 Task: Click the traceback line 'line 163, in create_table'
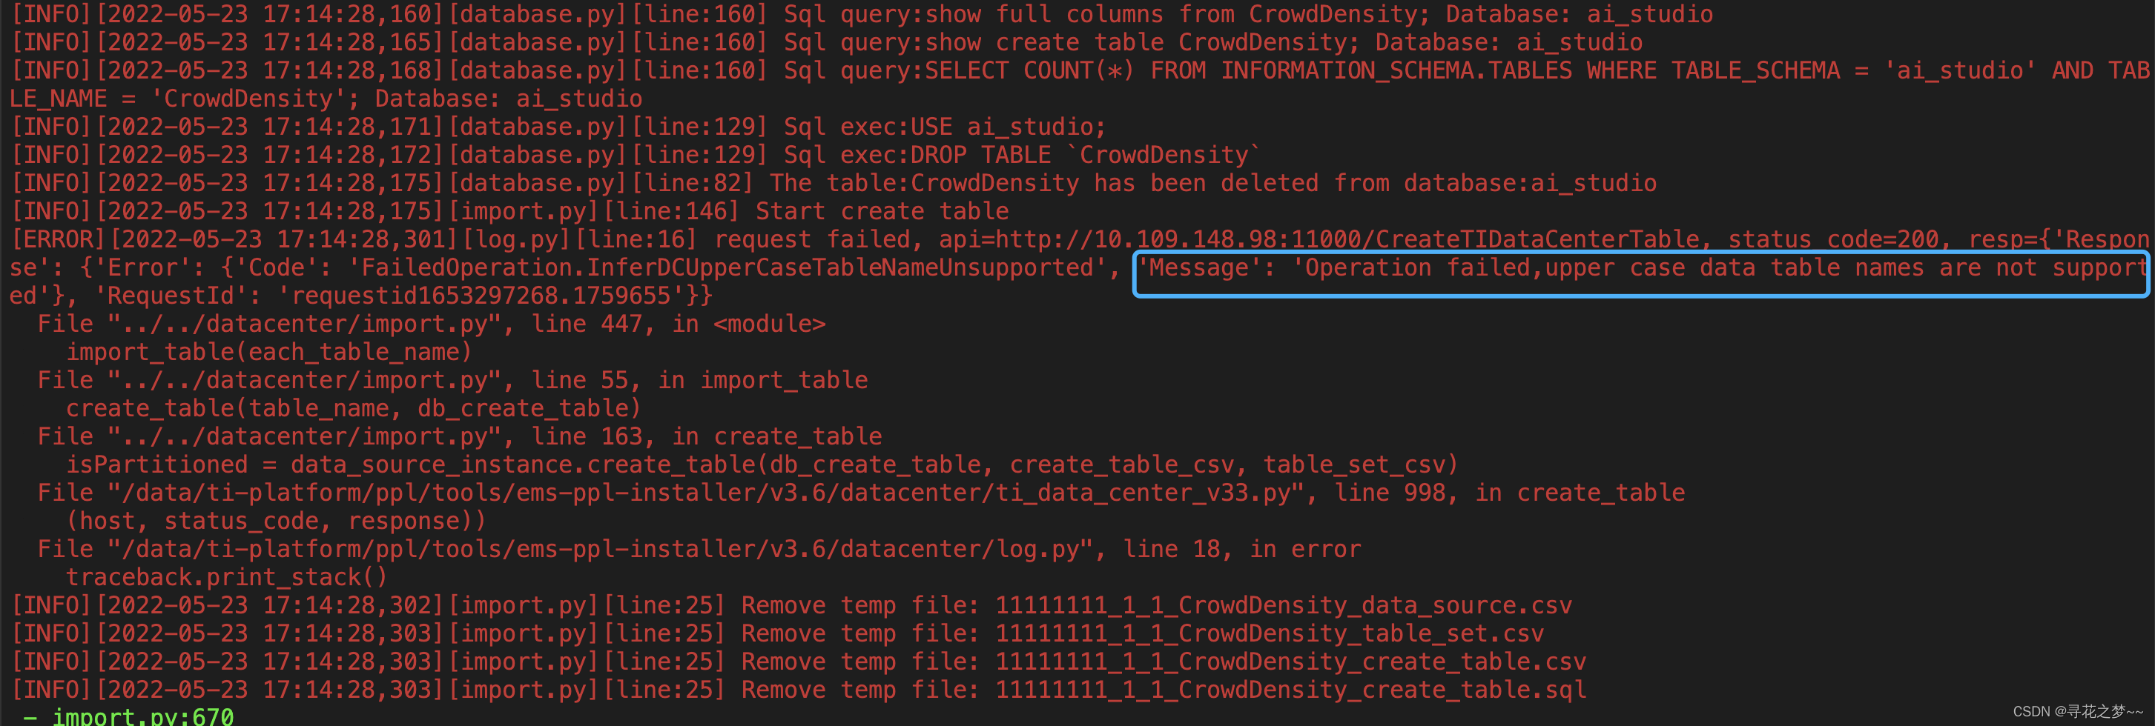pyautogui.click(x=707, y=437)
